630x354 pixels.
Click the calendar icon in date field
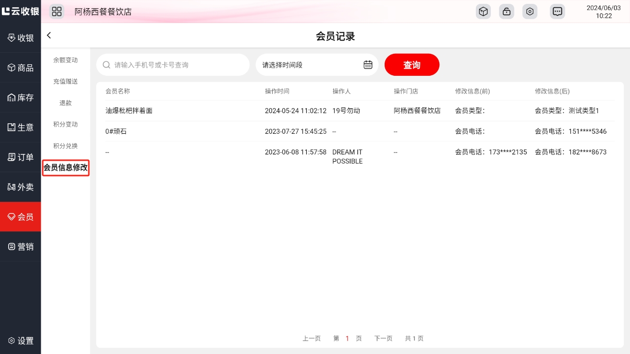368,65
